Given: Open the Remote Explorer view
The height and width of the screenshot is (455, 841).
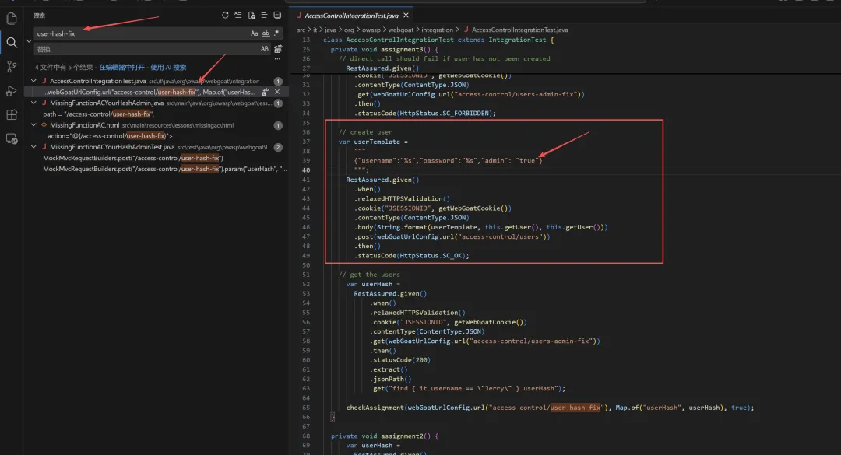Looking at the screenshot, I should pyautogui.click(x=11, y=138).
